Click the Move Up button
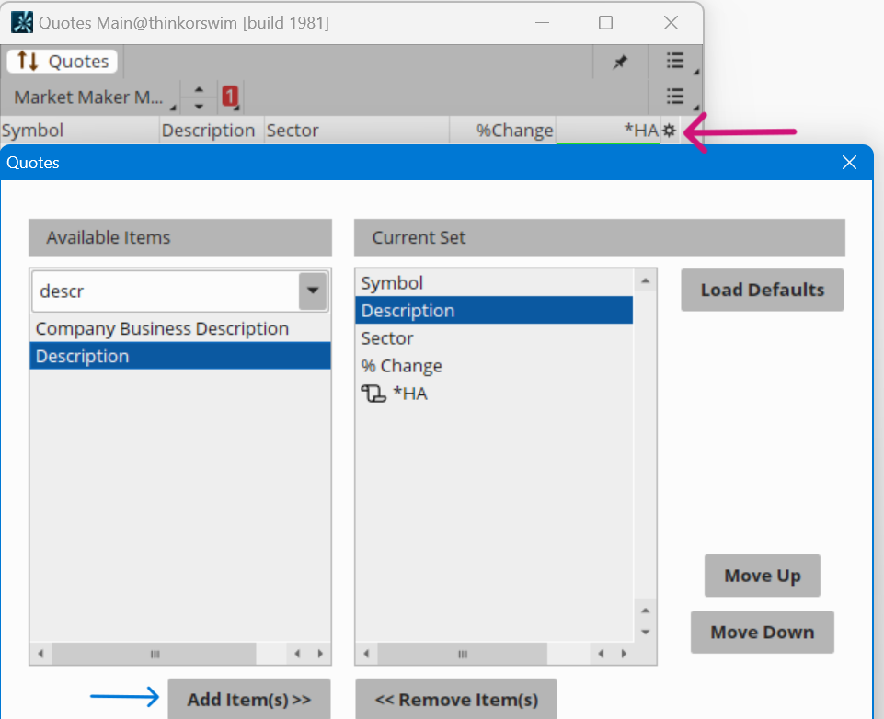 pos(763,576)
